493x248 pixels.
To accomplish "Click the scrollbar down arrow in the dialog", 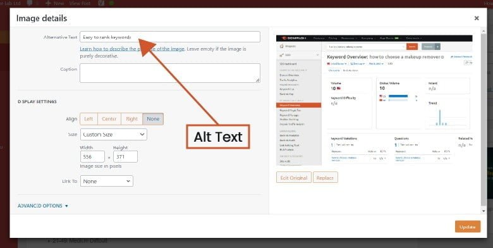I will pos(484,211).
